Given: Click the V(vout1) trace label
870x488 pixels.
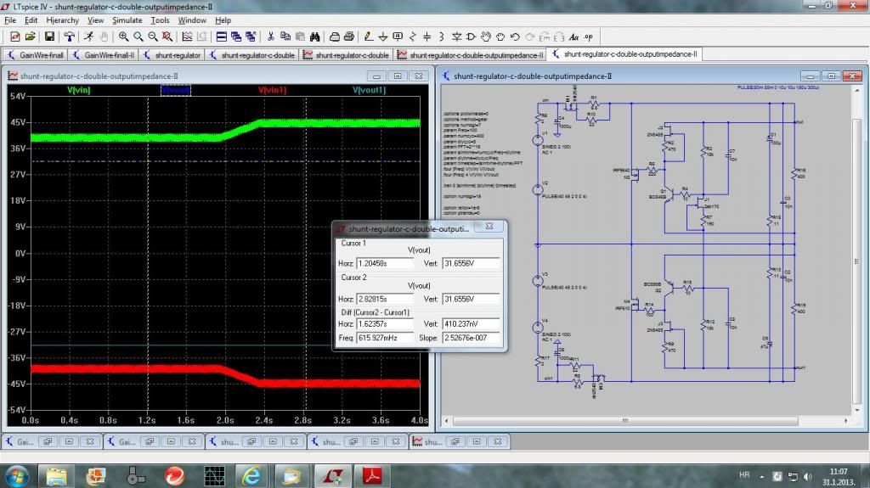Looking at the screenshot, I should pyautogui.click(x=369, y=90).
